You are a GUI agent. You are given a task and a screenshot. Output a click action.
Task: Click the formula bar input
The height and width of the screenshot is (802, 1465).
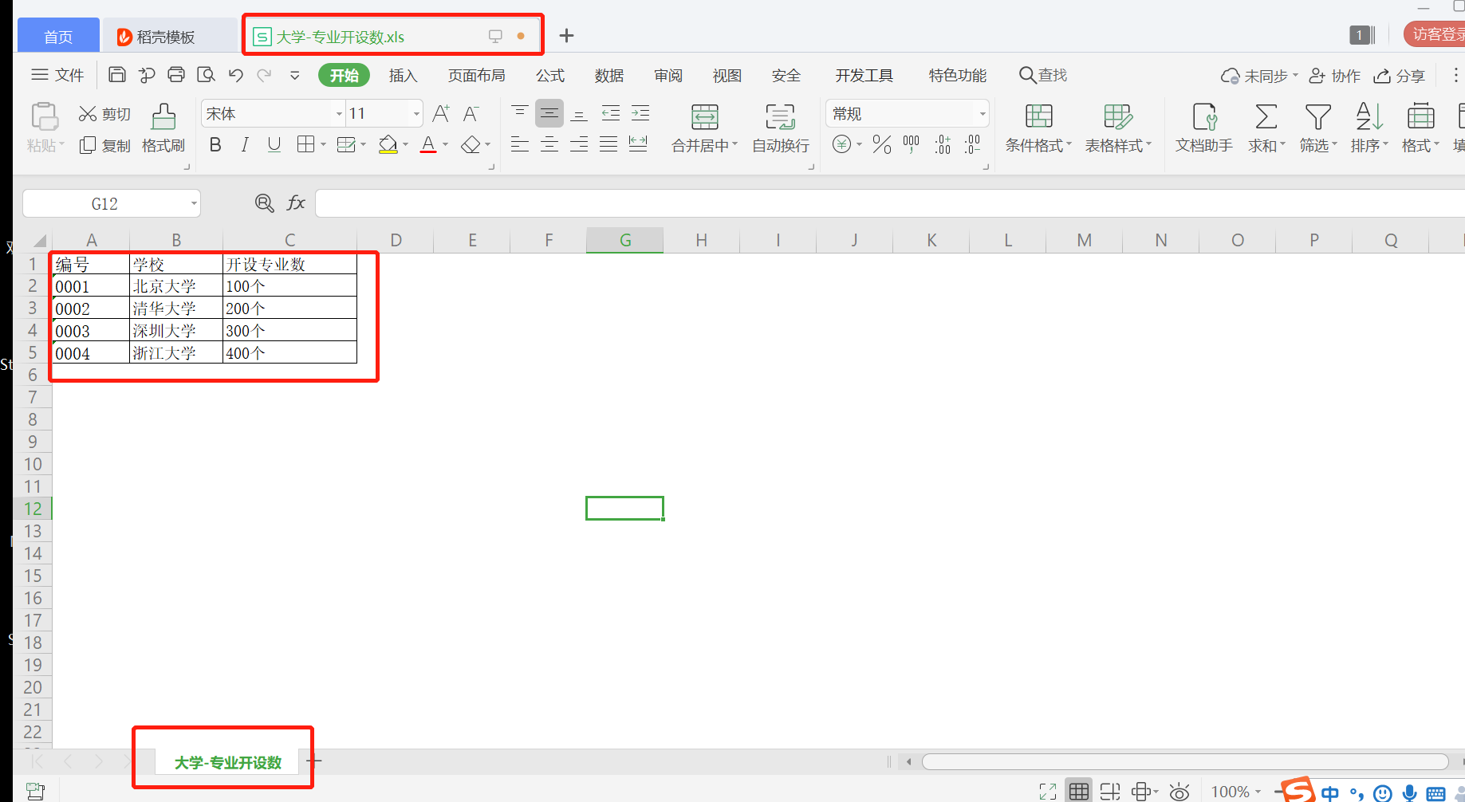[x=889, y=203]
